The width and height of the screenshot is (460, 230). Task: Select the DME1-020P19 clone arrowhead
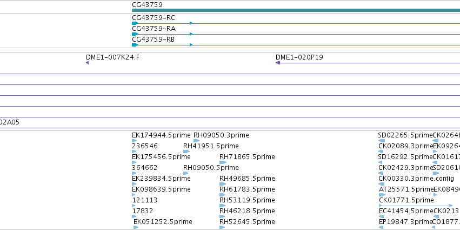[278, 63]
